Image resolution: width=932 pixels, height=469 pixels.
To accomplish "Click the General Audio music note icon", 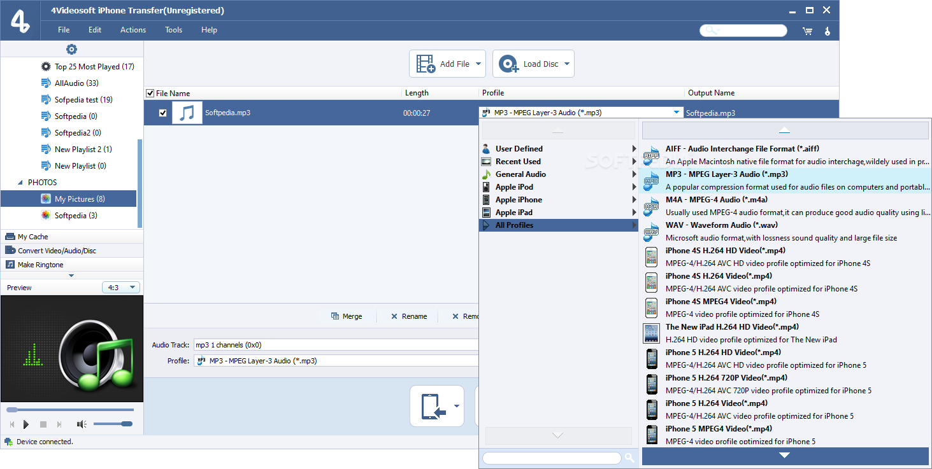I will point(487,174).
